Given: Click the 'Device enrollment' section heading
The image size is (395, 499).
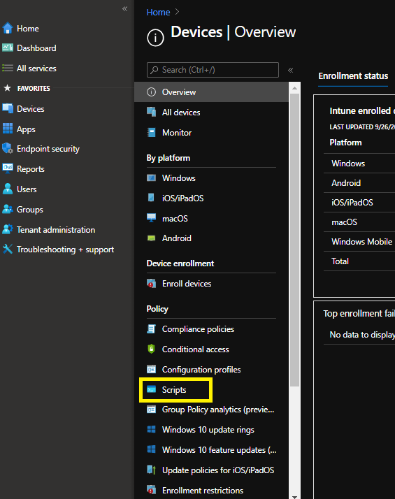Looking at the screenshot, I should pos(180,263).
